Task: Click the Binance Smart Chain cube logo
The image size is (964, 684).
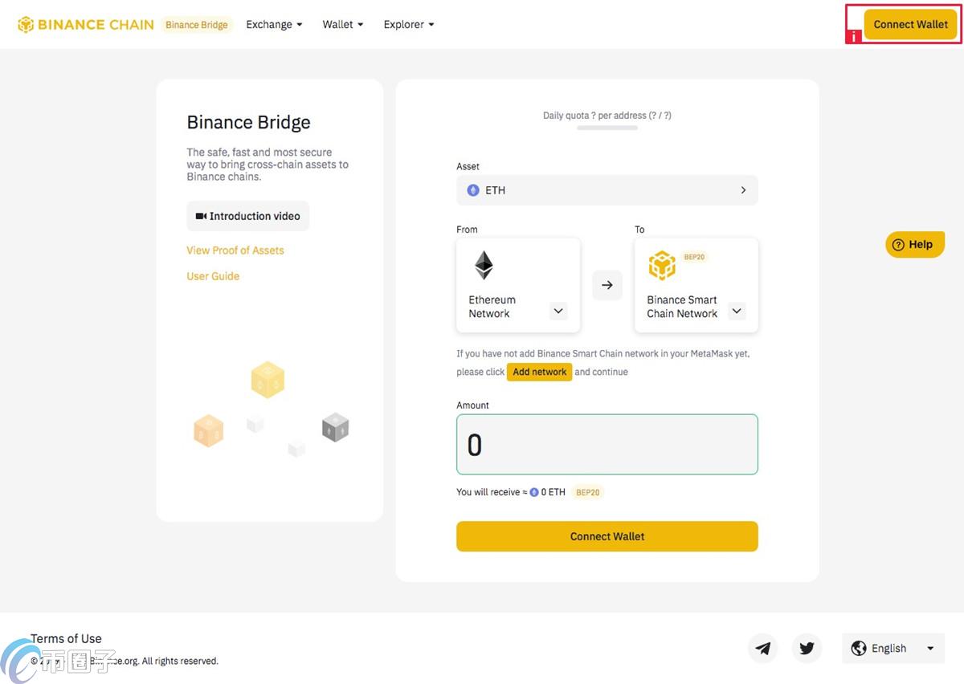Action: coord(662,266)
